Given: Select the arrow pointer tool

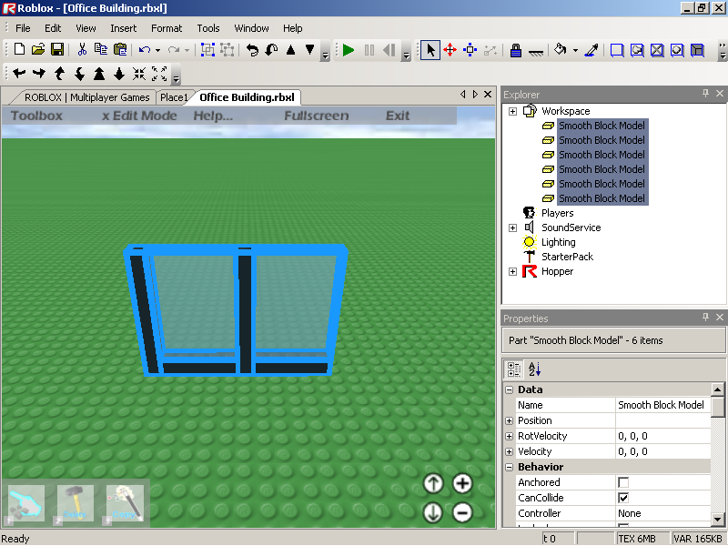Looking at the screenshot, I should (430, 51).
